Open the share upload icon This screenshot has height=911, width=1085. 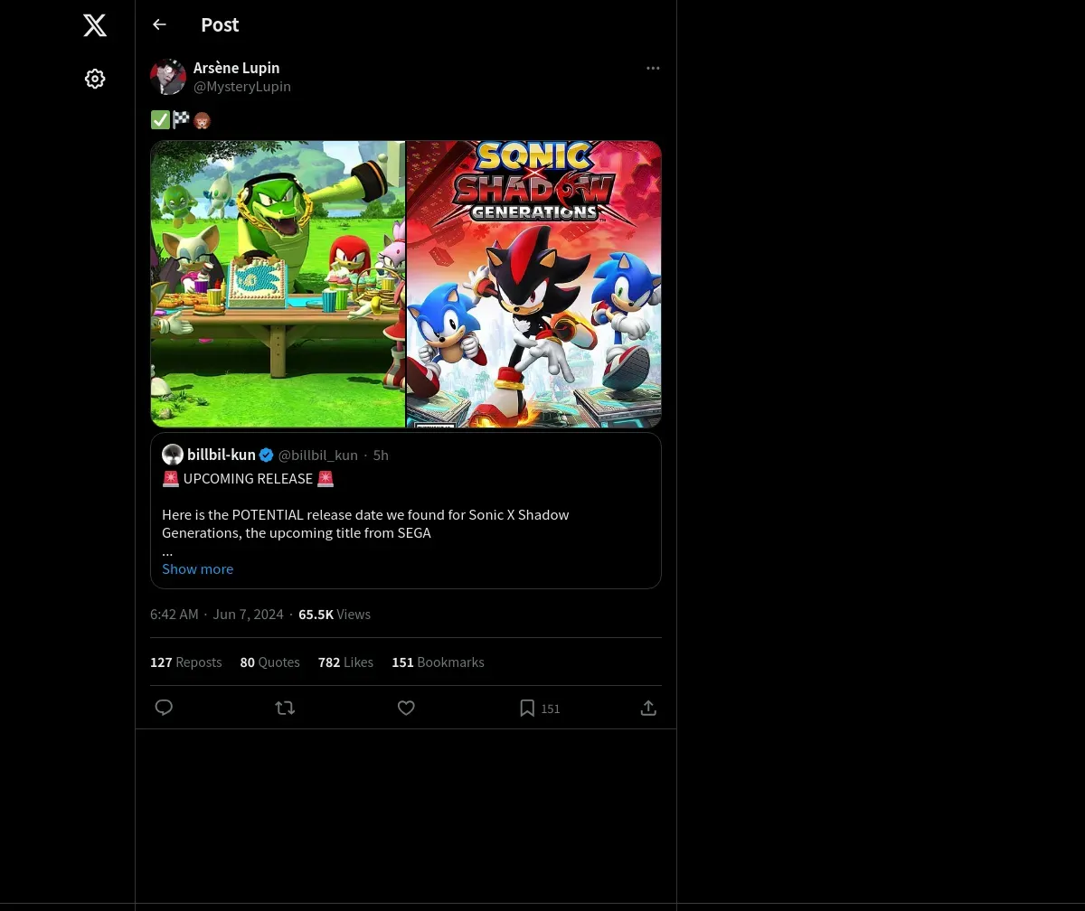click(x=648, y=708)
